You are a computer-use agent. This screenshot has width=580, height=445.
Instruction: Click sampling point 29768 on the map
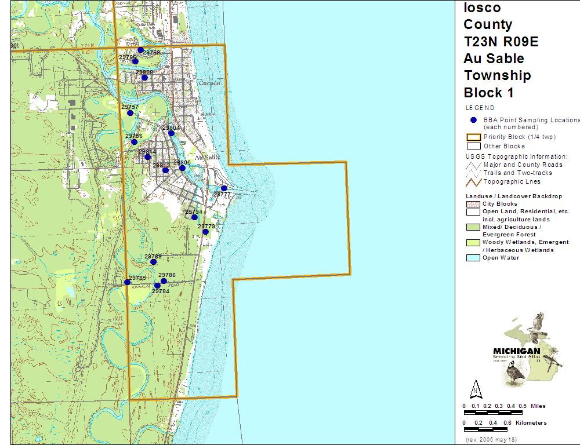[140, 50]
